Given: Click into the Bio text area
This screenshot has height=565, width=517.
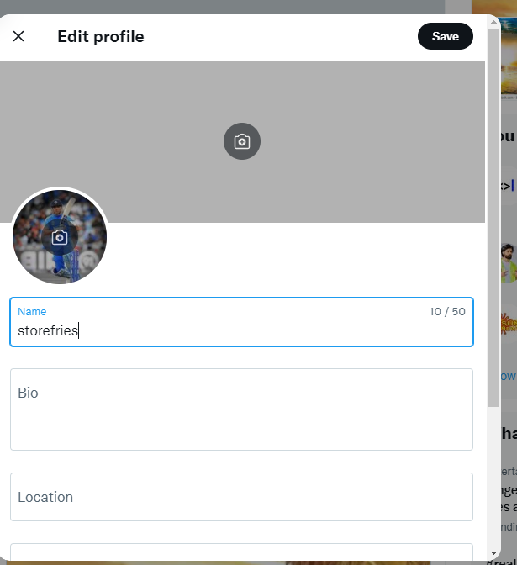Looking at the screenshot, I should (x=241, y=409).
